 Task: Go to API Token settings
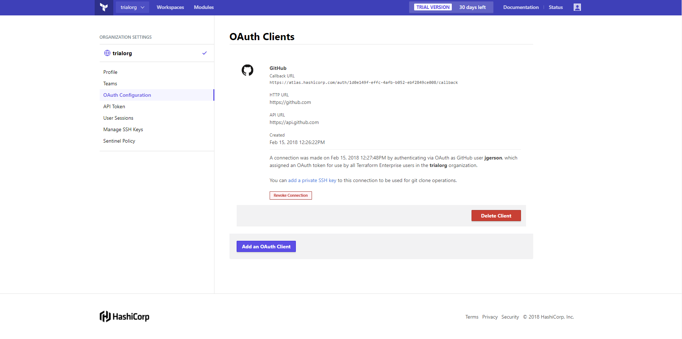[x=114, y=106]
